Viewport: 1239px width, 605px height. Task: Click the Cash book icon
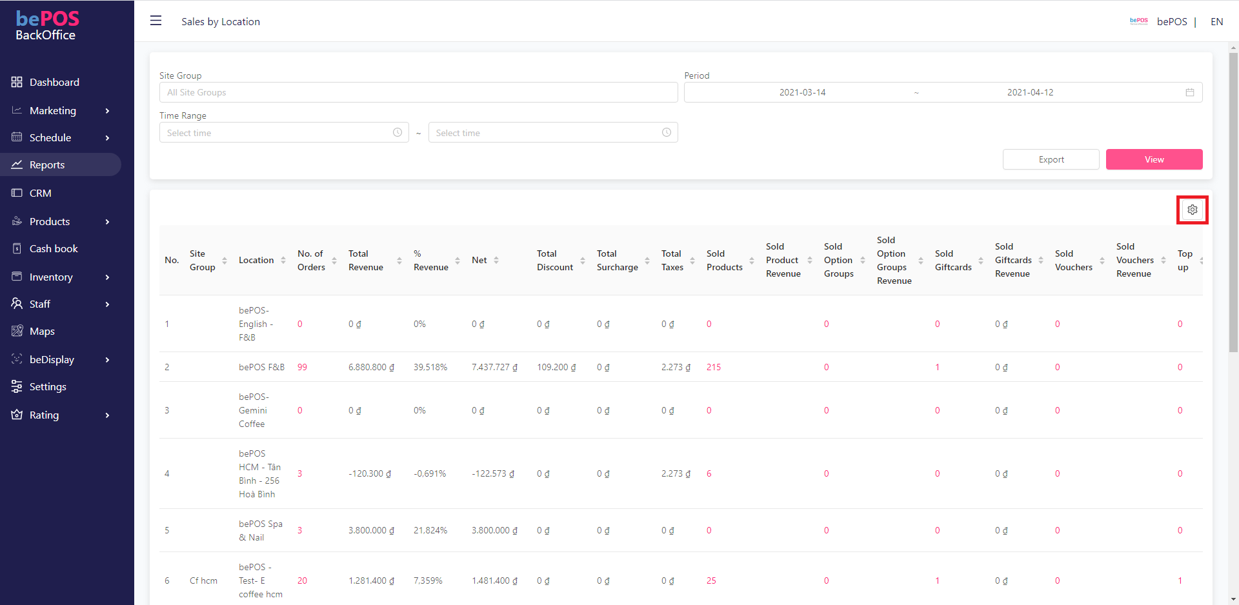(x=17, y=248)
